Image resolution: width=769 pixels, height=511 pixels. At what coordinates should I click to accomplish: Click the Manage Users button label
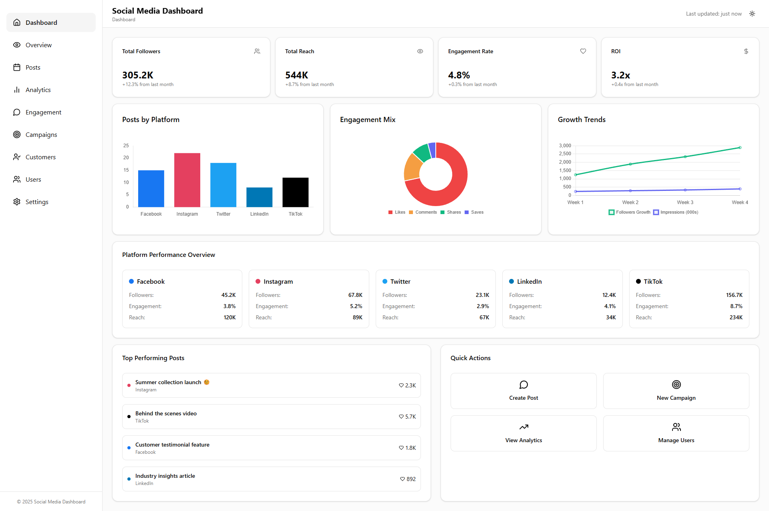pos(676,440)
